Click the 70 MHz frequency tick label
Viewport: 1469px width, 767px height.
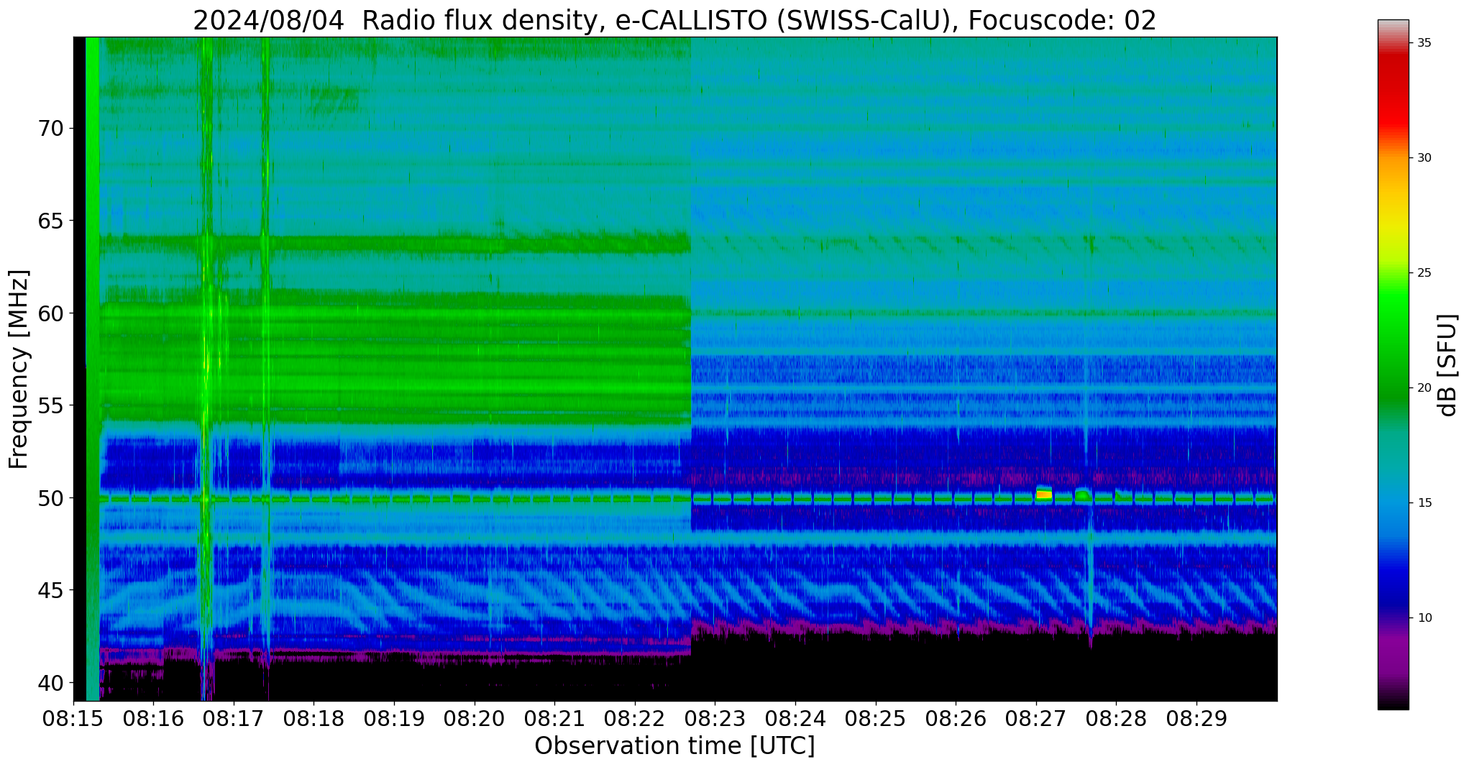pos(50,128)
